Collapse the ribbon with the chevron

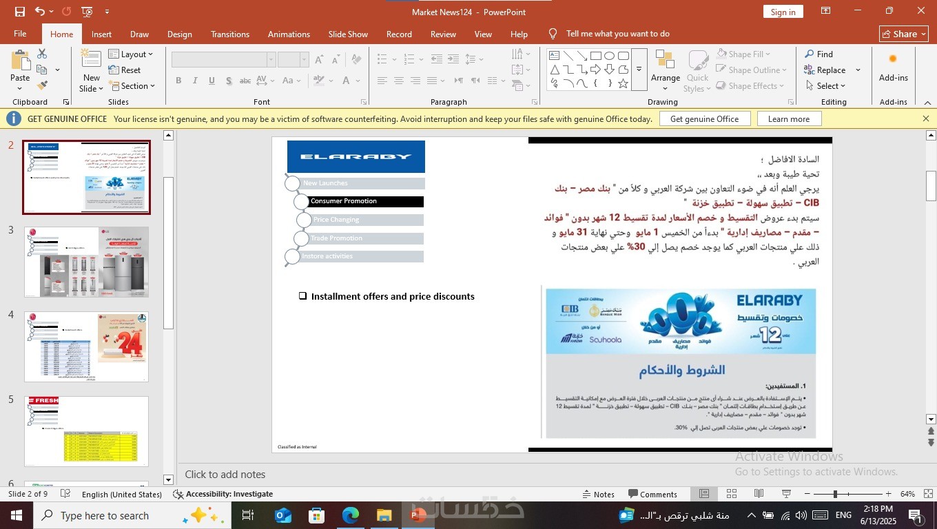tap(927, 102)
